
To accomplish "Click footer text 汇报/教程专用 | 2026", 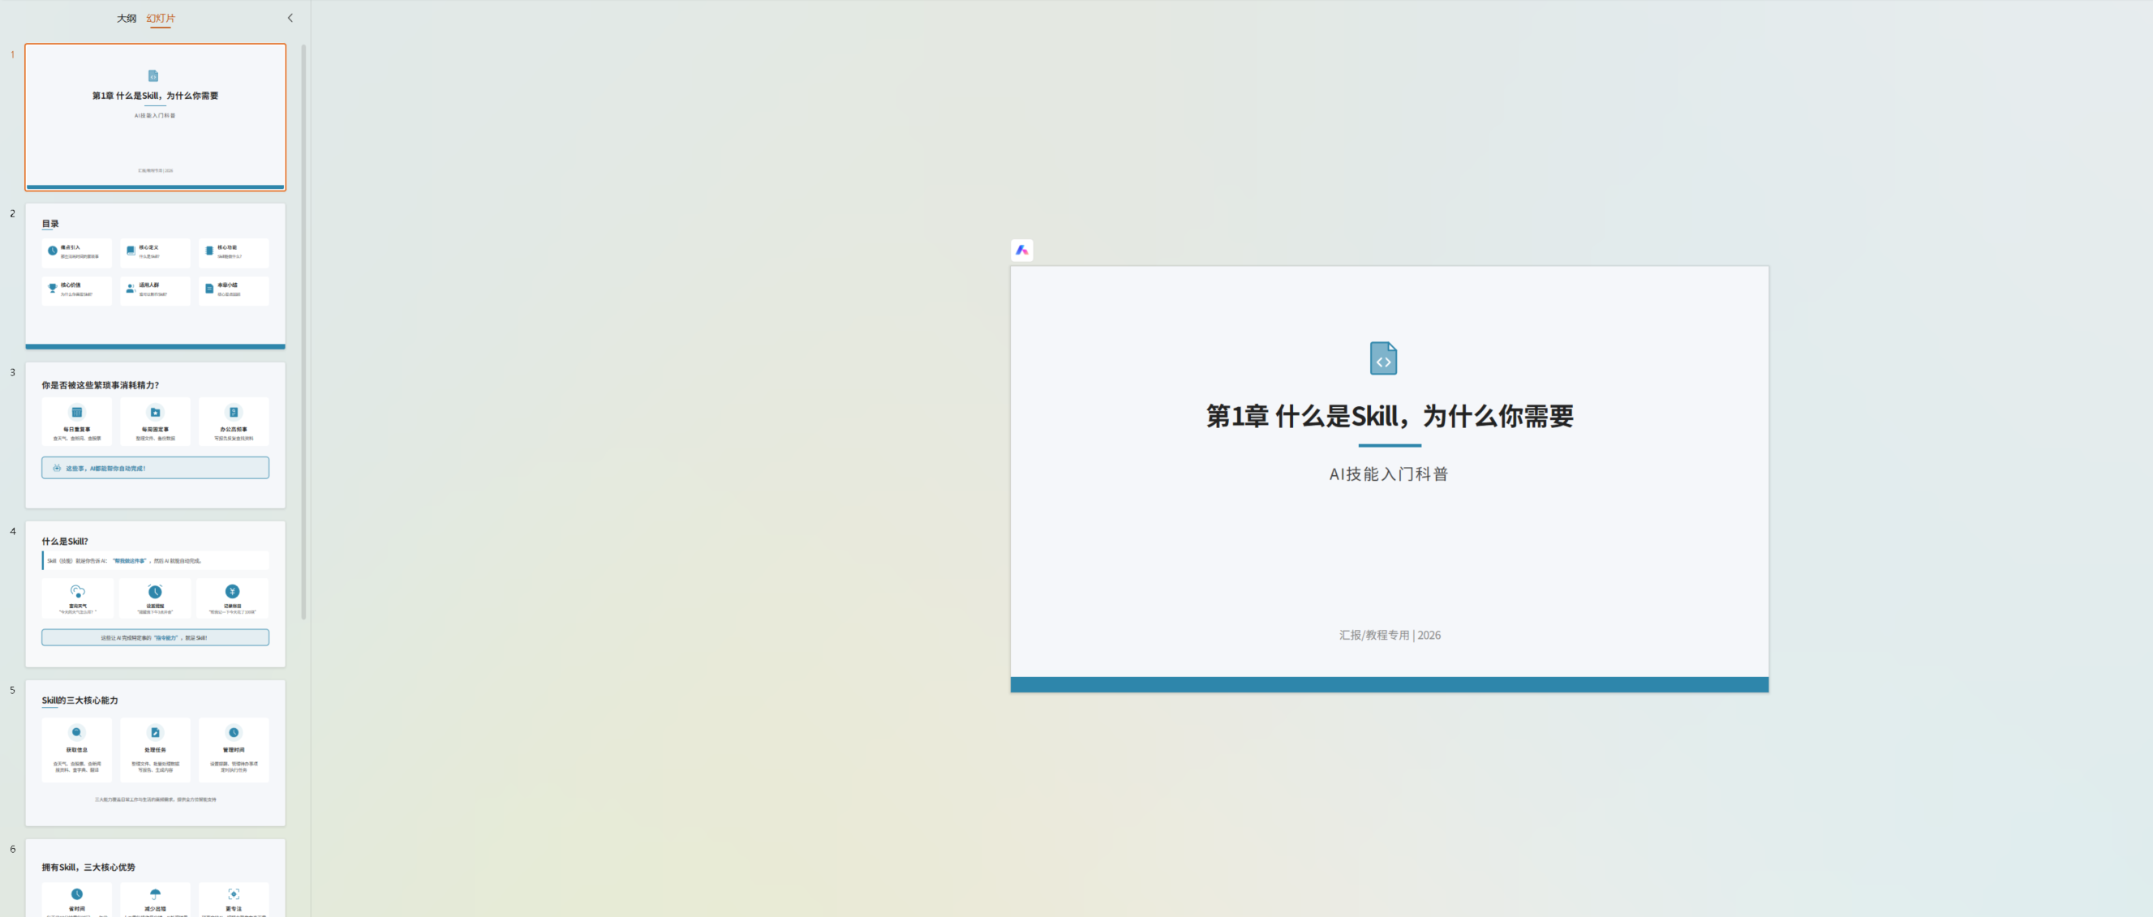I will [x=1389, y=635].
